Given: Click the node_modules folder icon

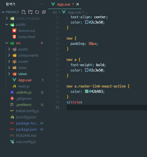Looking at the screenshot, I should pos(12,19).
